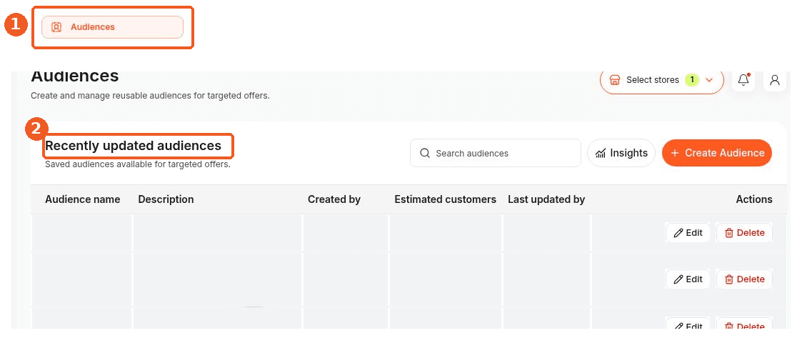Focus the Search audiences field

495,153
